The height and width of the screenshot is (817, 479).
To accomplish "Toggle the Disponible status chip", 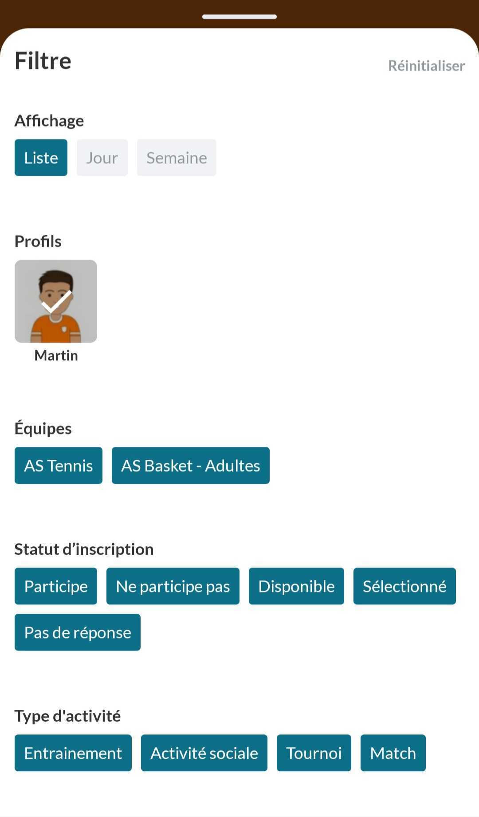I will [296, 586].
